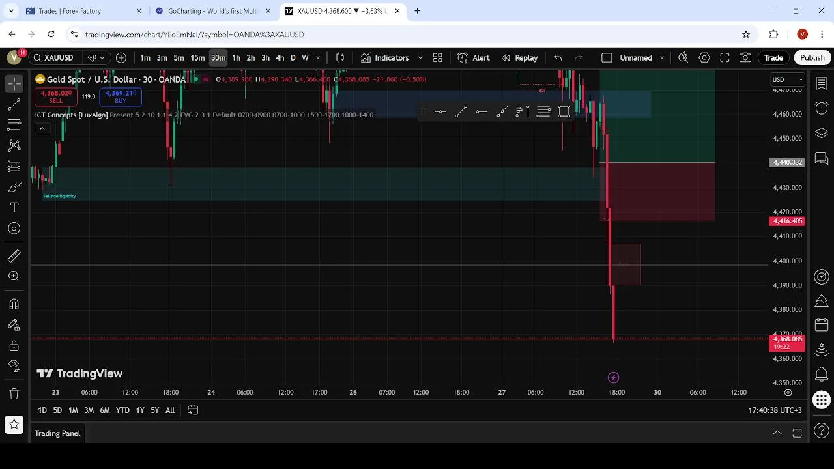Open the emoji icons tool
Screen dimensions: 834x469
point(14,229)
